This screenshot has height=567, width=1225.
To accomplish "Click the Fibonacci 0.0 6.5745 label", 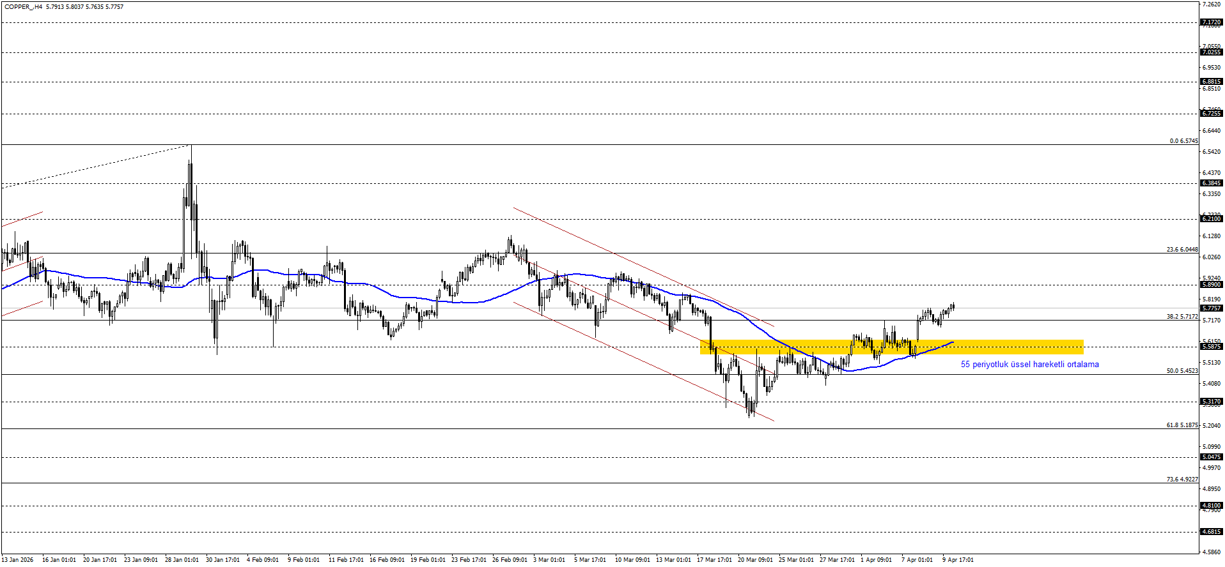I will (x=1183, y=141).
